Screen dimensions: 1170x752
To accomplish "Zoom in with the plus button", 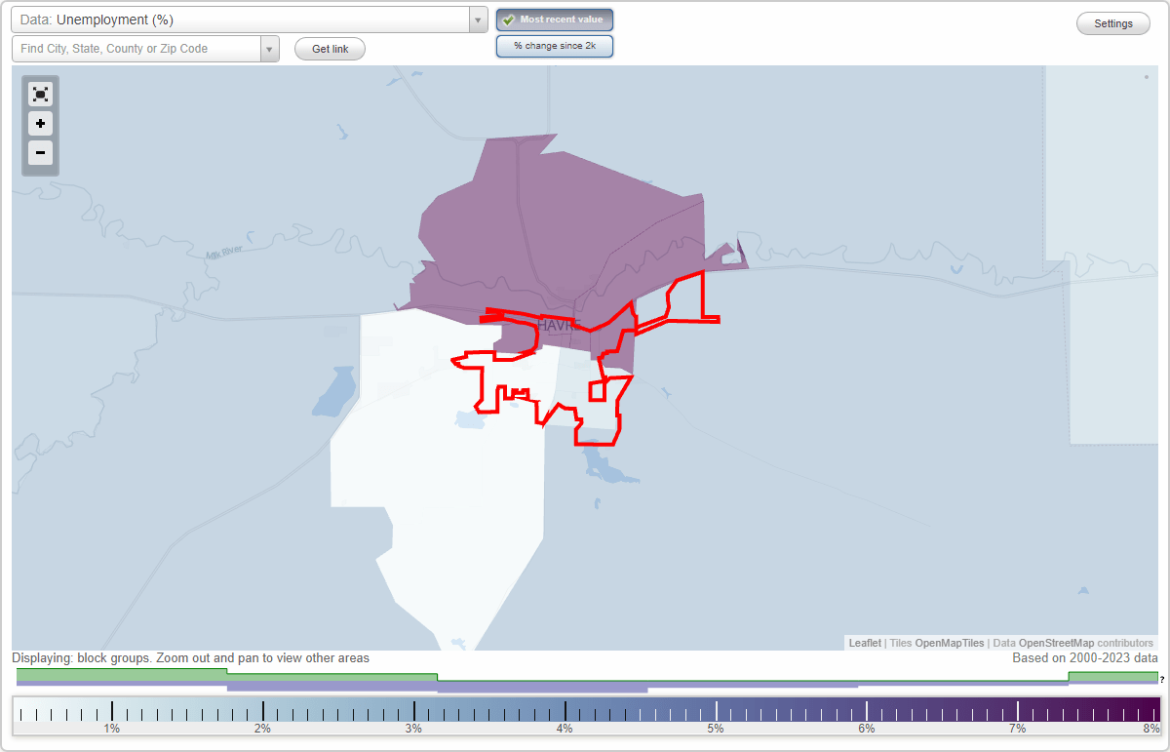I will 40,124.
